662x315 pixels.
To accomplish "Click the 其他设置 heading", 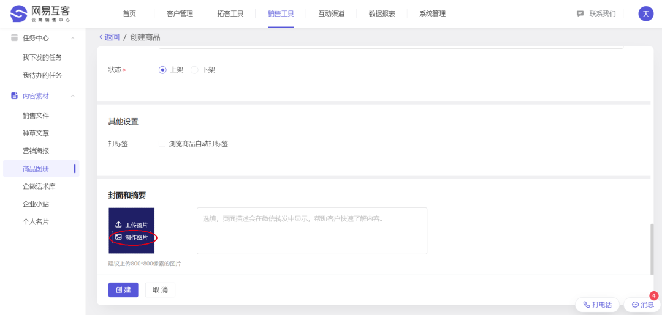I will (123, 122).
